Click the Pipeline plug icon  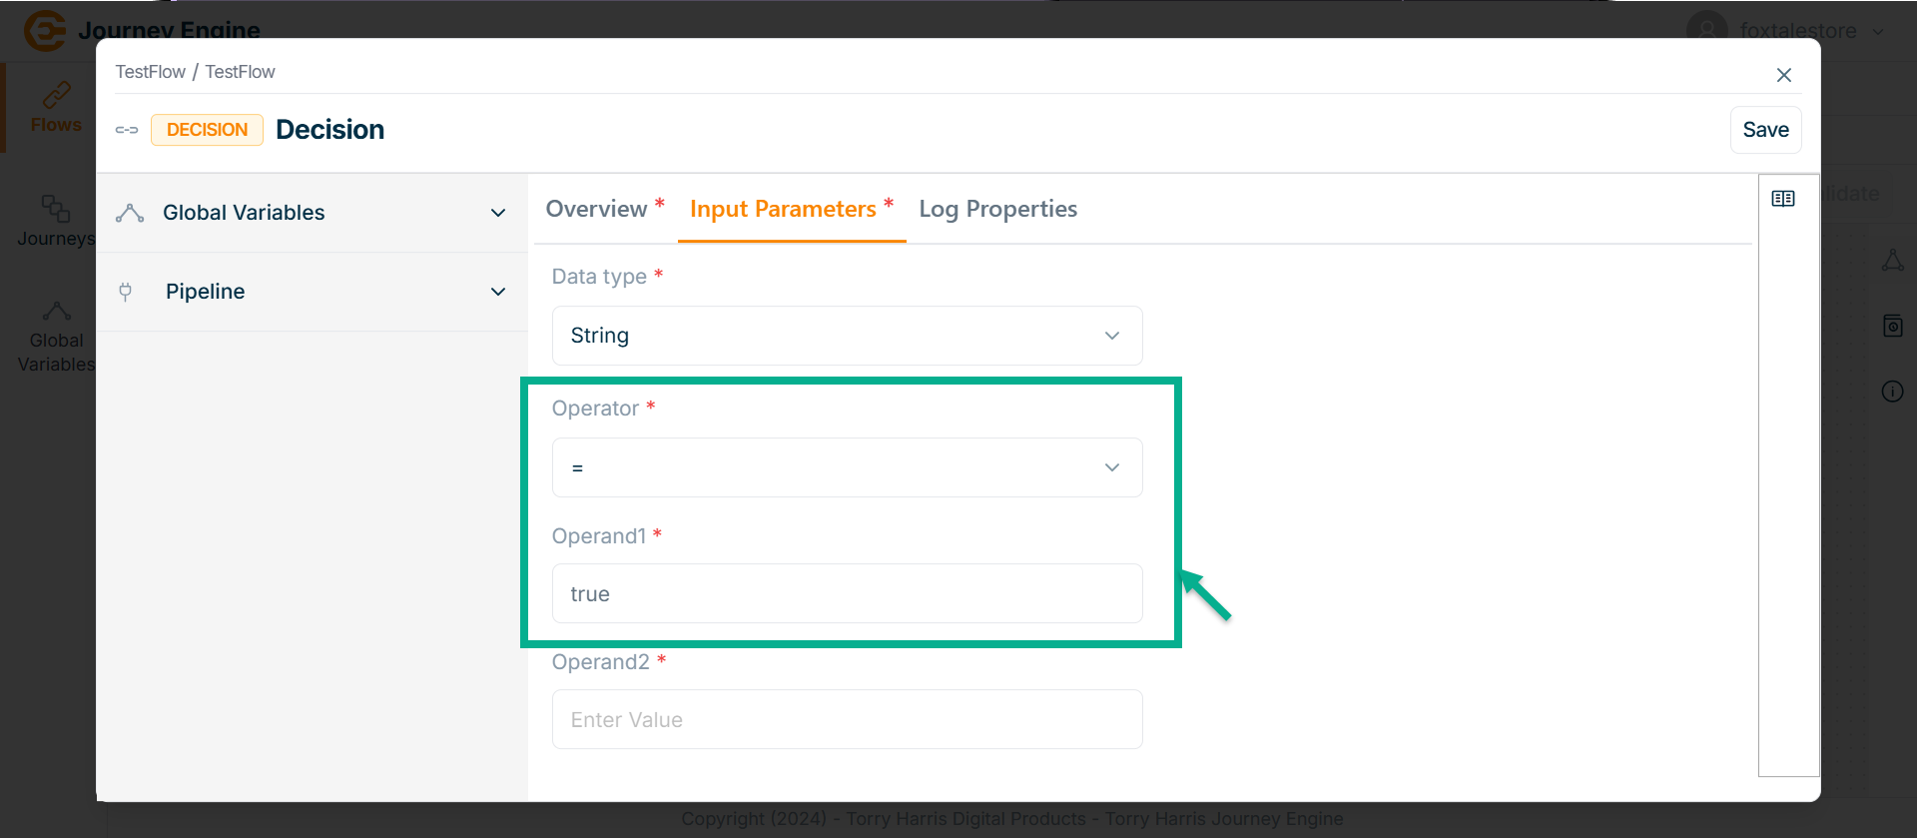(x=126, y=292)
